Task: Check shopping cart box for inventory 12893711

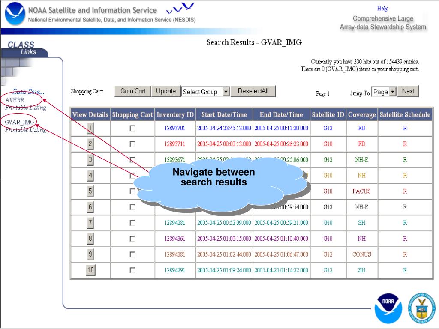Action: 132,144
